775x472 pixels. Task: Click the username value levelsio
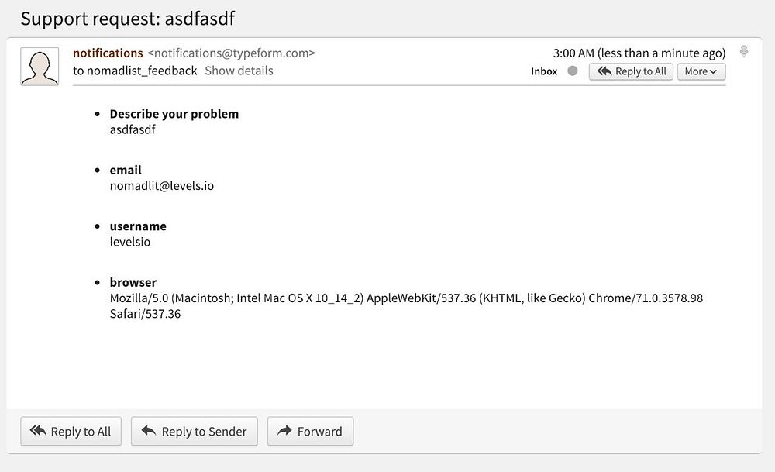(x=130, y=242)
